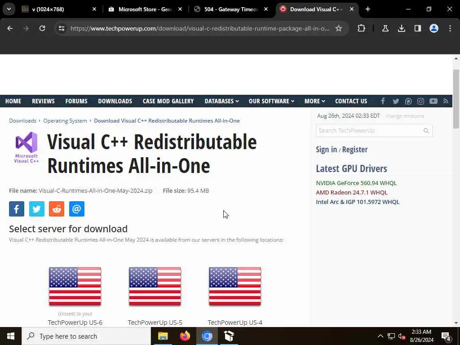The image size is (460, 345).
Task: Click the Operating System breadcrumb link
Action: (65, 121)
